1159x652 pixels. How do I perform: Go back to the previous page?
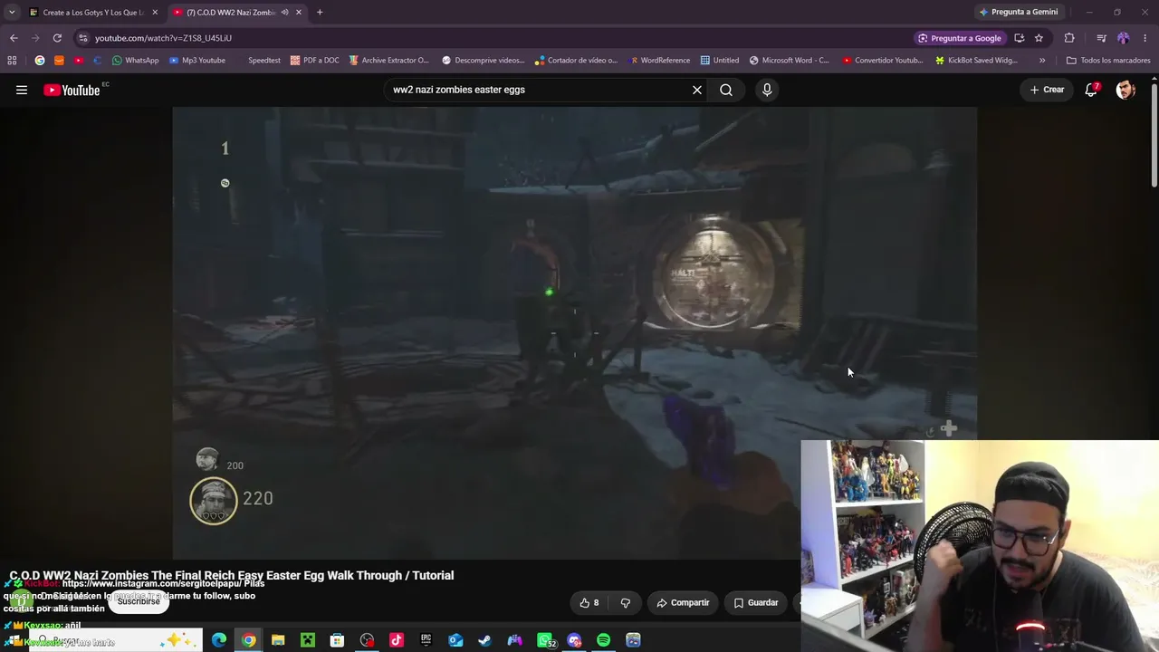[x=14, y=38]
